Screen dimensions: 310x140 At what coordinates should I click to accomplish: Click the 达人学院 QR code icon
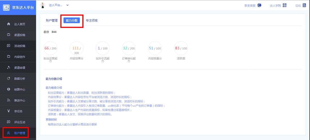[285, 5]
